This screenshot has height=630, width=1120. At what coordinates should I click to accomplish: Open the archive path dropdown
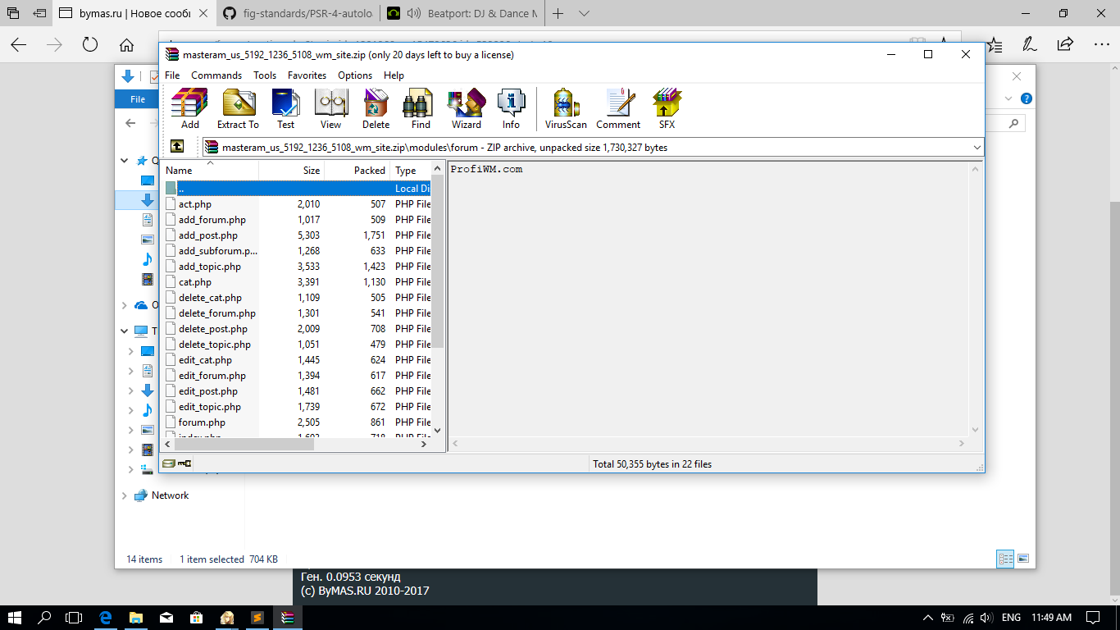point(977,148)
